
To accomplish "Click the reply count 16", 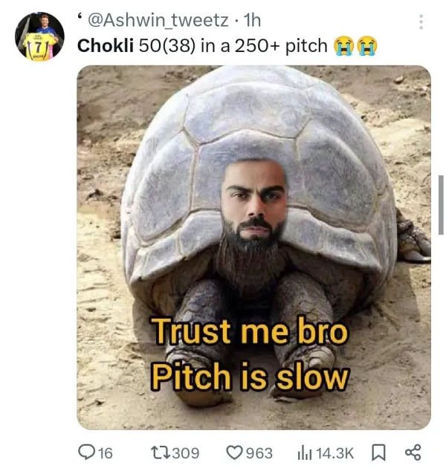I will pos(105,453).
